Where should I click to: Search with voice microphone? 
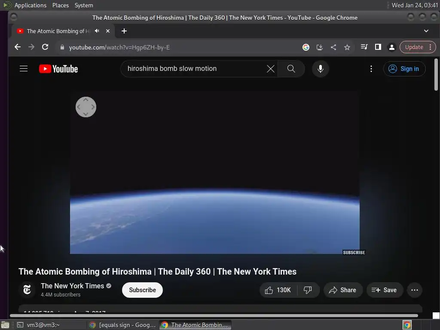coord(320,69)
